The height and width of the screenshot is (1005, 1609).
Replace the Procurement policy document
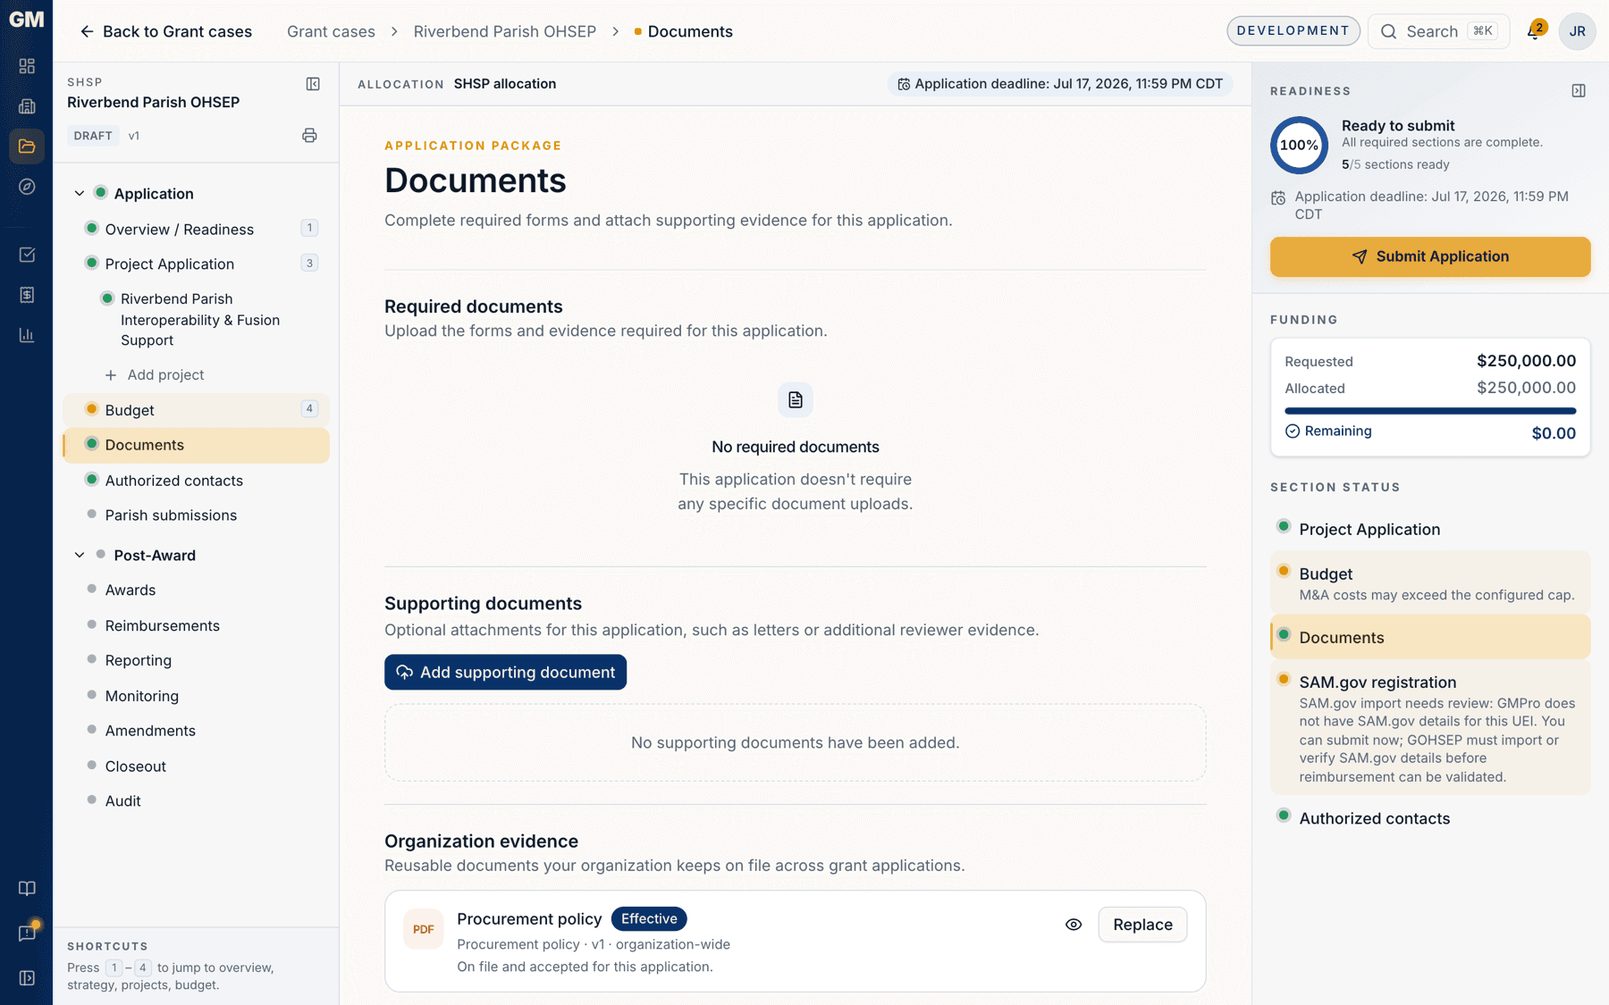1142,925
